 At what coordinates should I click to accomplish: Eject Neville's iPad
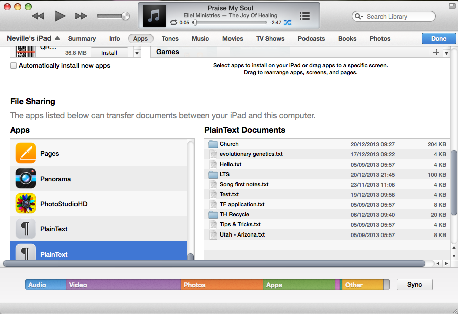coord(57,38)
